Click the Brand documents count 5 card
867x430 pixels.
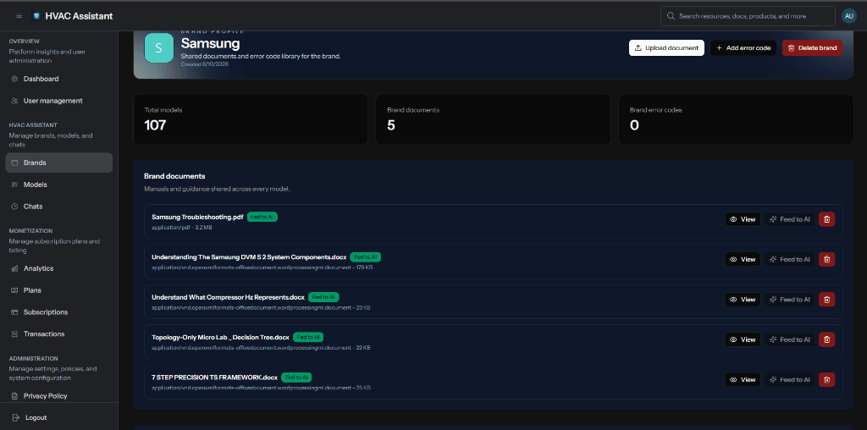494,119
